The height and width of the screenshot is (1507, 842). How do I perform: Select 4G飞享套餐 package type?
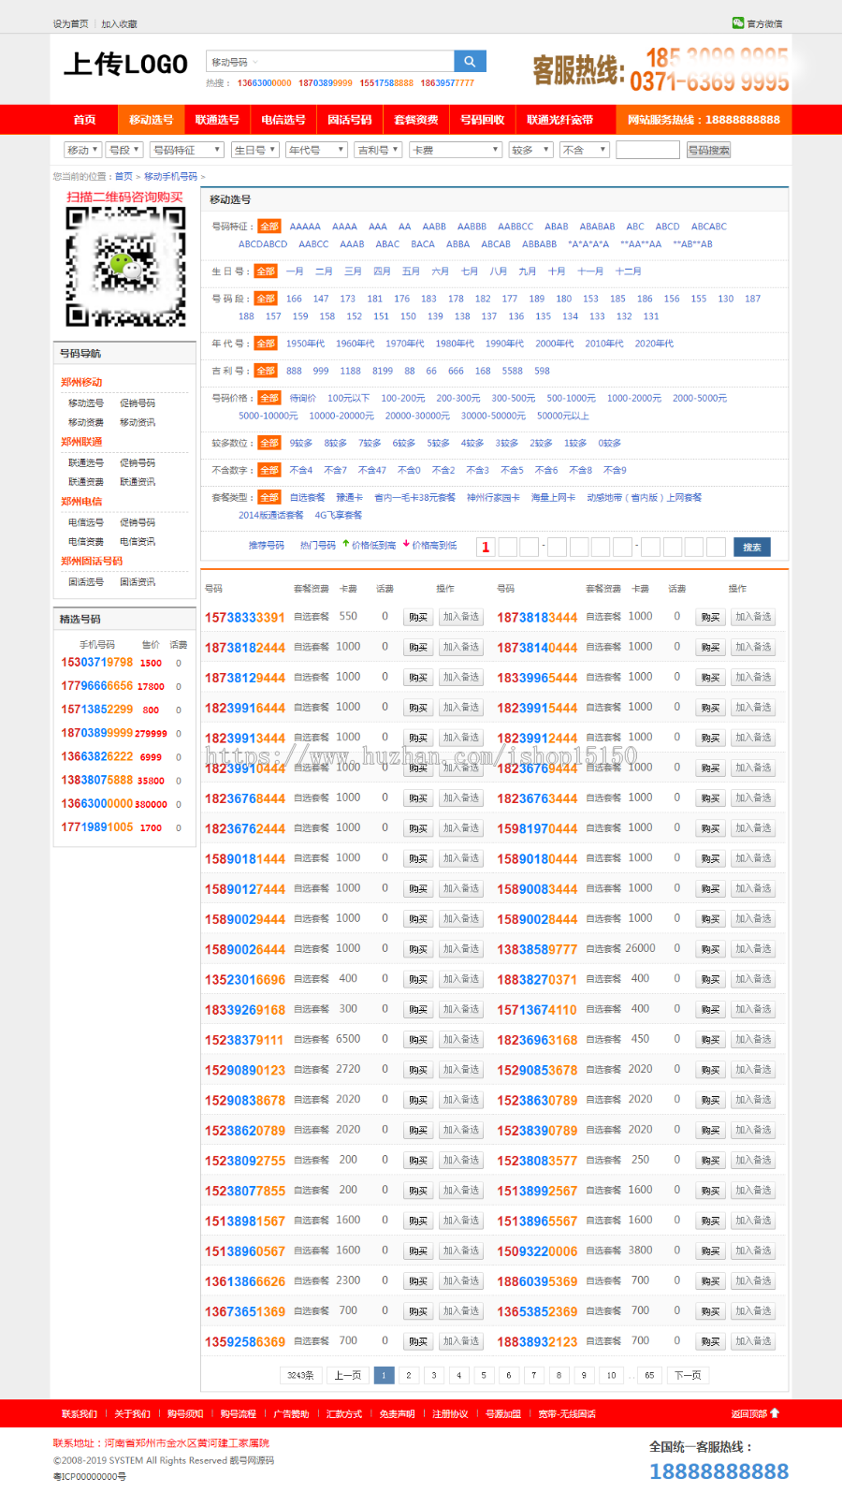coord(339,515)
